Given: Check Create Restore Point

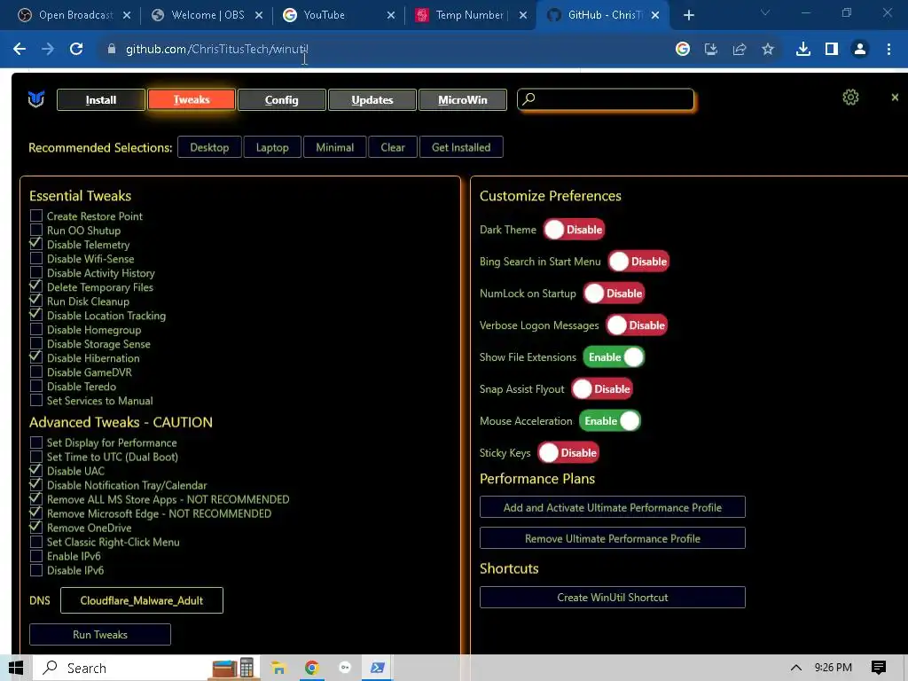Looking at the screenshot, I should point(35,216).
